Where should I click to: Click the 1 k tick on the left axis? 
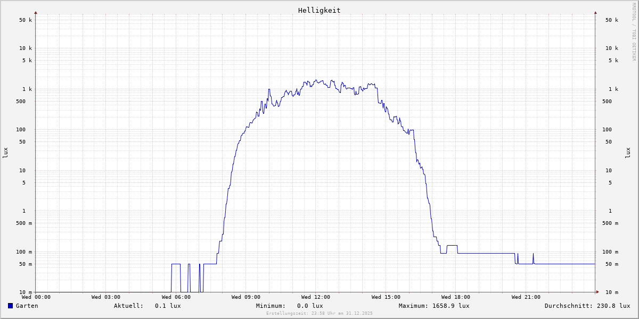pos(27,89)
